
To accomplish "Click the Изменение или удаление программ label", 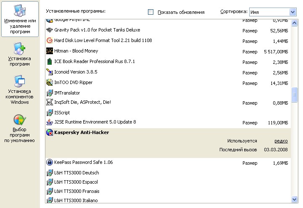I will (x=20, y=26).
